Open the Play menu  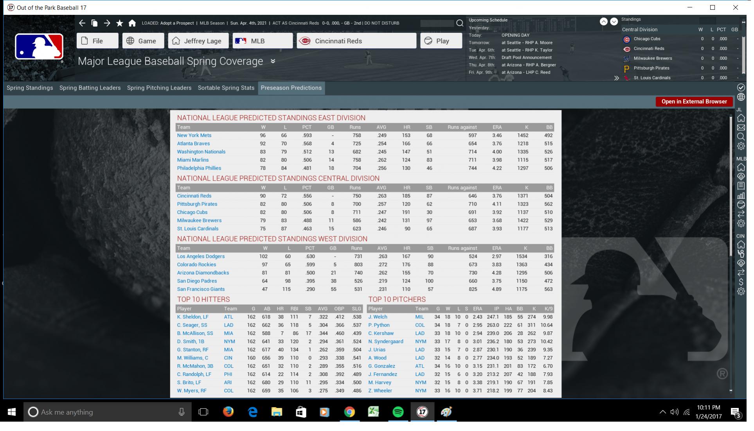pyautogui.click(x=441, y=41)
